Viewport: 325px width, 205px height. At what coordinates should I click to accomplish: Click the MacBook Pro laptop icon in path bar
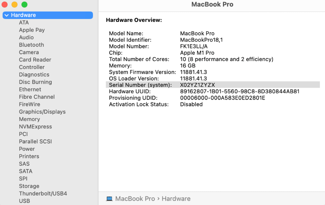point(109,199)
